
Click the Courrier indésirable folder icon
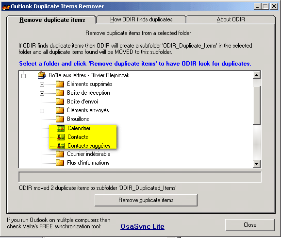pyautogui.click(x=60, y=154)
